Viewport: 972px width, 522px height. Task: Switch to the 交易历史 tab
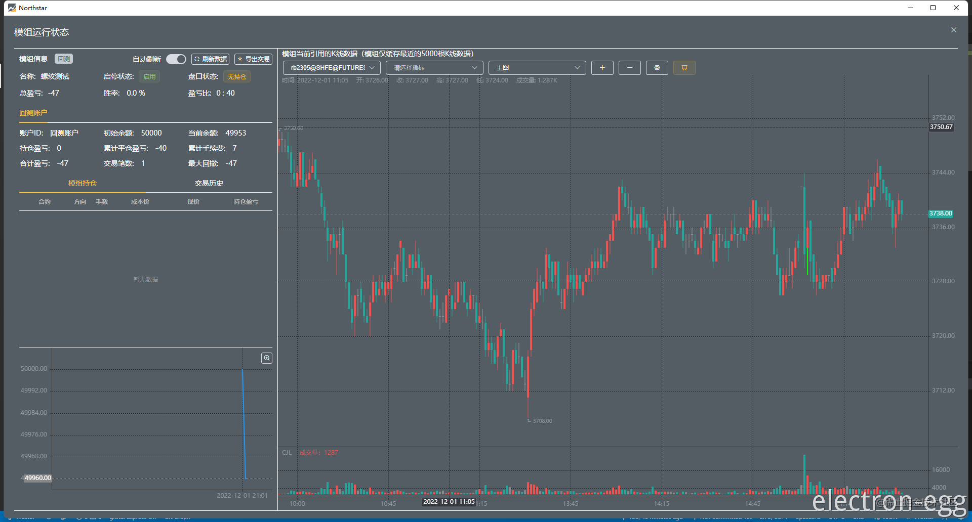click(209, 183)
